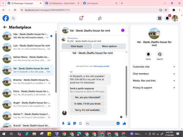Open File Explorer from taskbar
The width and height of the screenshot is (183, 137).
[x=34, y=134]
